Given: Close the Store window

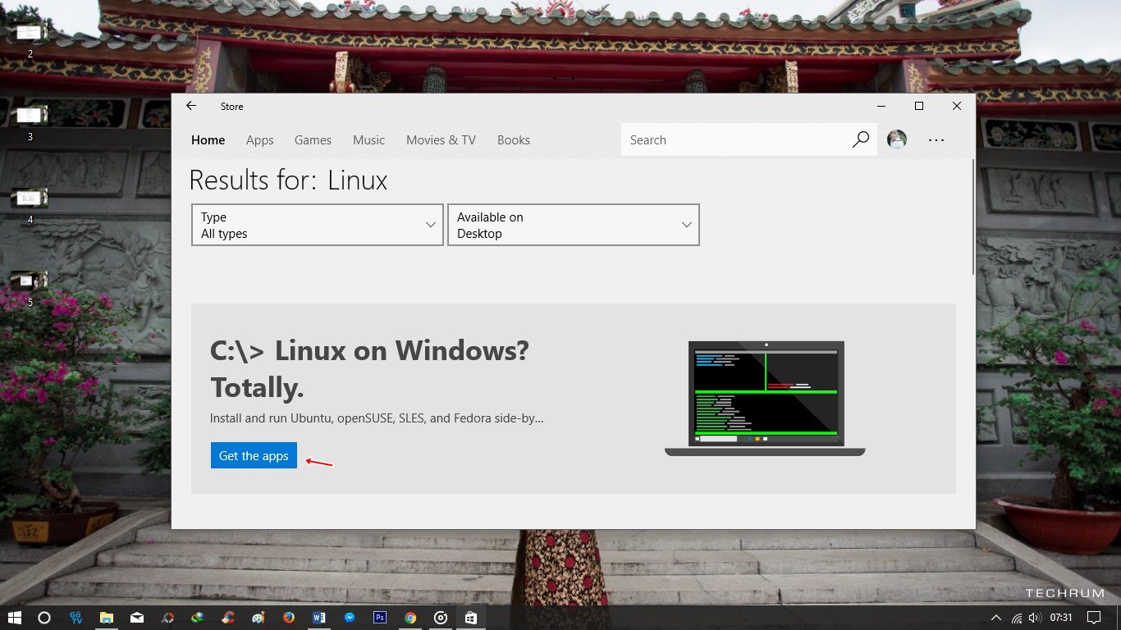Looking at the screenshot, I should point(957,106).
